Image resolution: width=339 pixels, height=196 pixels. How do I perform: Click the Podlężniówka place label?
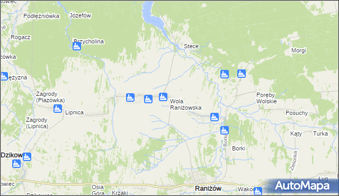pos(41,16)
